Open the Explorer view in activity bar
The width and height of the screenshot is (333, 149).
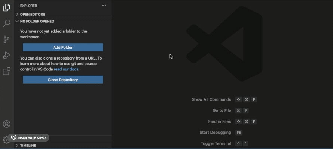pos(7,7)
